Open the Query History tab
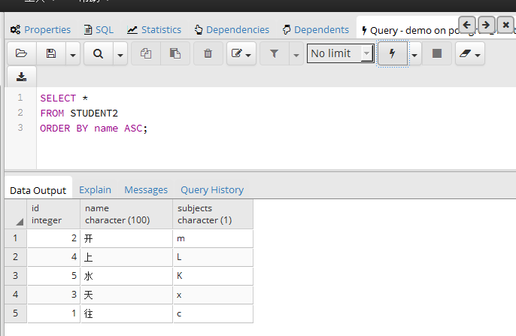Screen dimensions: 516x336 click(x=212, y=190)
